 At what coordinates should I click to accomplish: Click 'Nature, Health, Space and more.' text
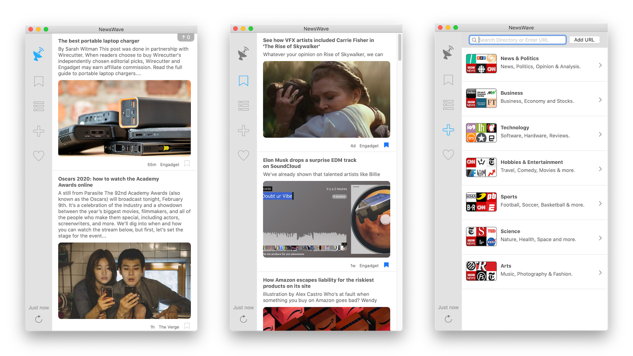(x=538, y=240)
